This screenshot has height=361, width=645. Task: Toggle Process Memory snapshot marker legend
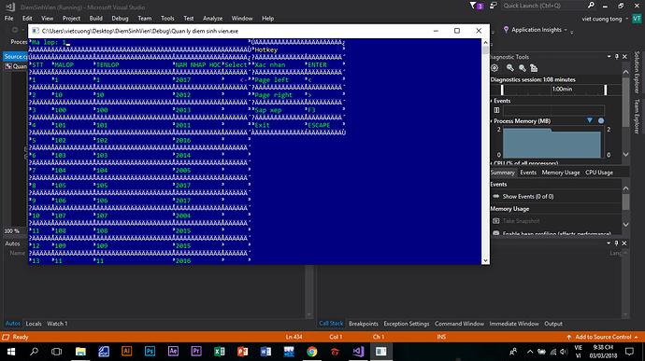590,120
